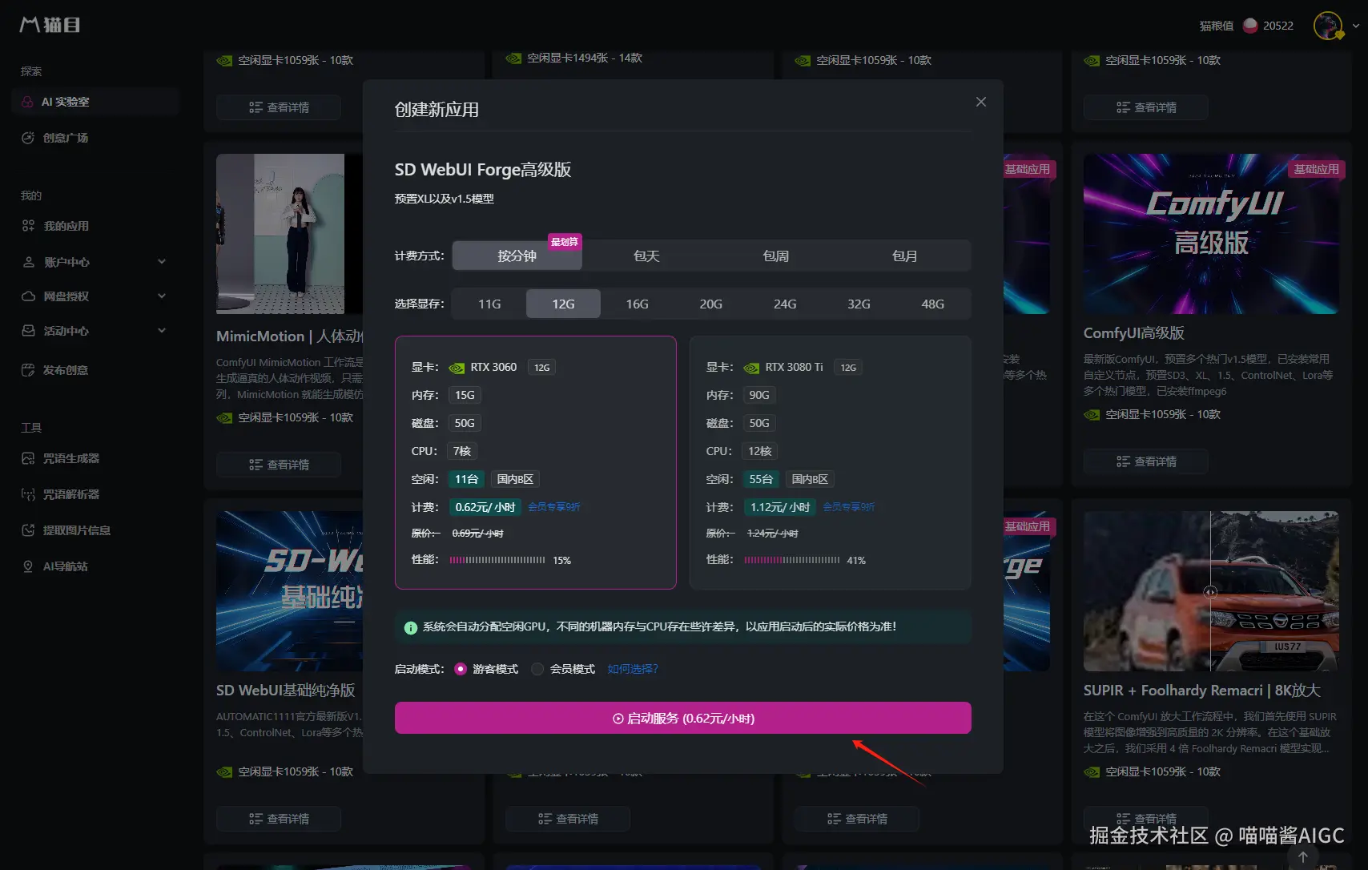Select 24G video memory
This screenshot has height=870, width=1368.
[x=785, y=304]
